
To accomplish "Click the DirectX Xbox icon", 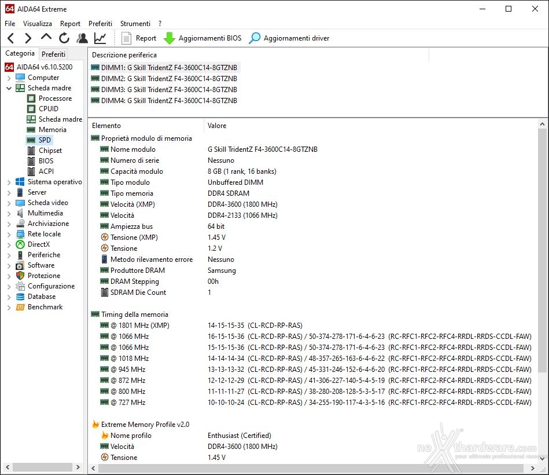I will point(20,244).
